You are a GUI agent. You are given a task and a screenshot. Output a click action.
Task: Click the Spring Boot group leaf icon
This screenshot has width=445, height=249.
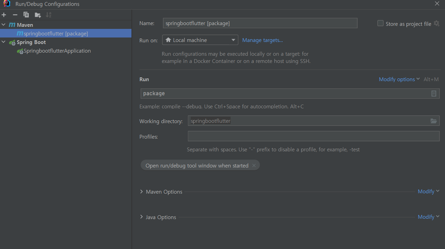pyautogui.click(x=12, y=42)
